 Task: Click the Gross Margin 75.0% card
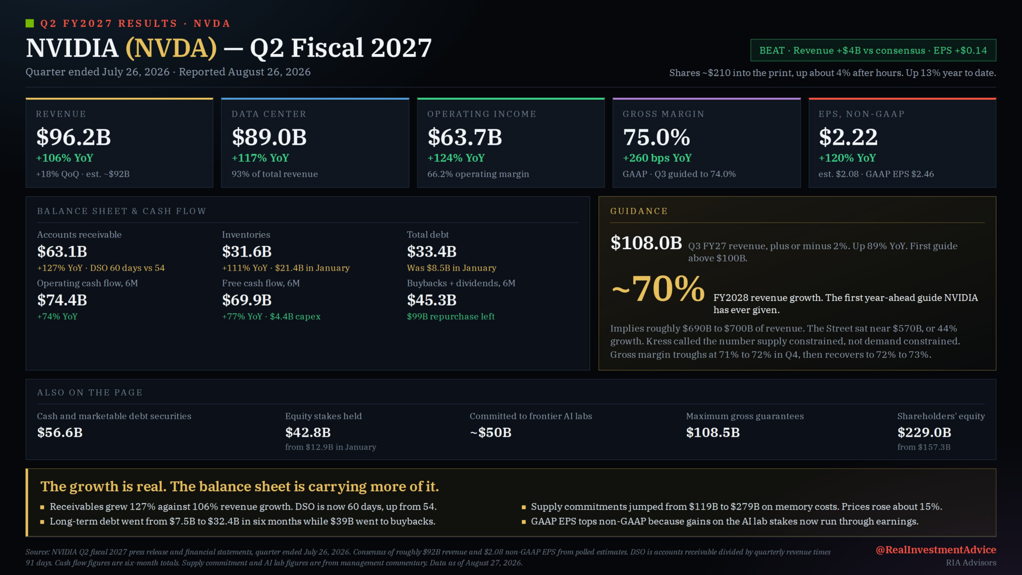[706, 143]
